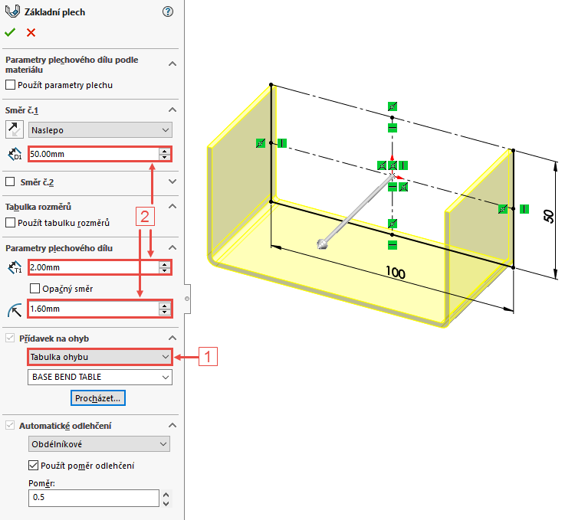
Task: Increase bend radius with 1.60mm up spinner
Action: 165,306
